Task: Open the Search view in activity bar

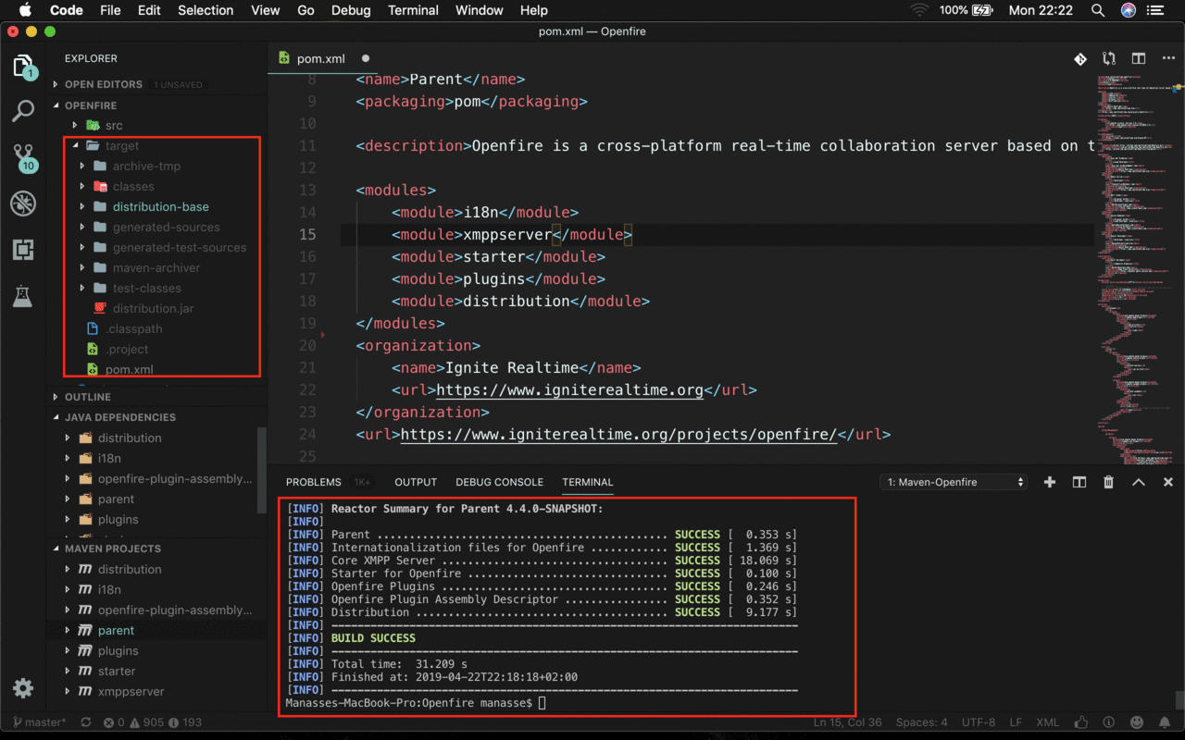Action: coord(23,111)
